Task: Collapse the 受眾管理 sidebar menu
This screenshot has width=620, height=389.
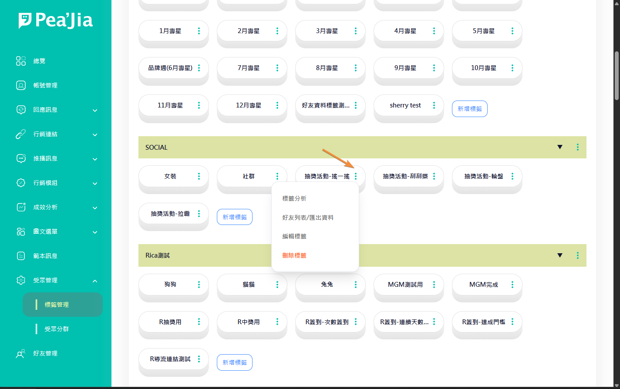Action: coord(95,281)
